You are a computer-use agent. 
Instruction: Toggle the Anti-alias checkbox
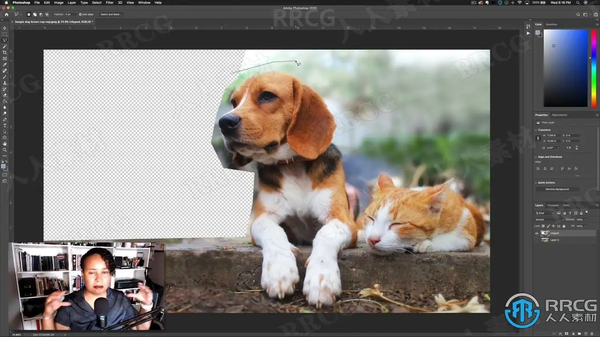[x=80, y=15]
